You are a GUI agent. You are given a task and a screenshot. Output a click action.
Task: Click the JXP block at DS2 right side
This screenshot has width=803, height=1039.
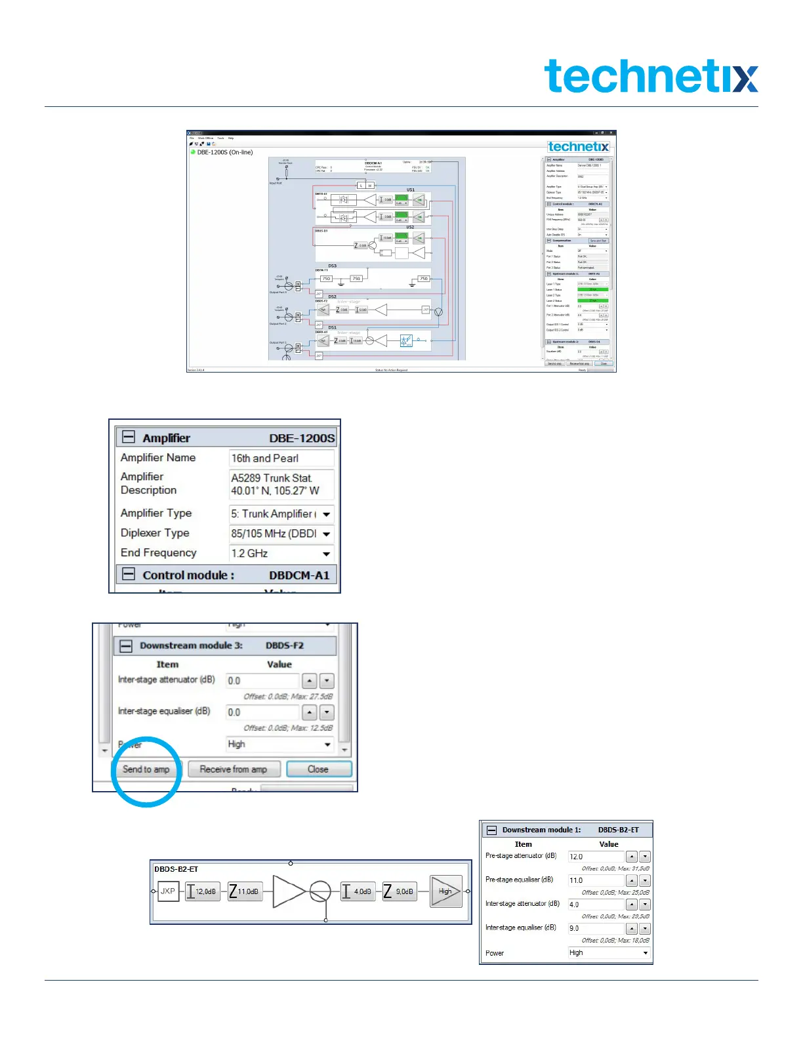425,310
